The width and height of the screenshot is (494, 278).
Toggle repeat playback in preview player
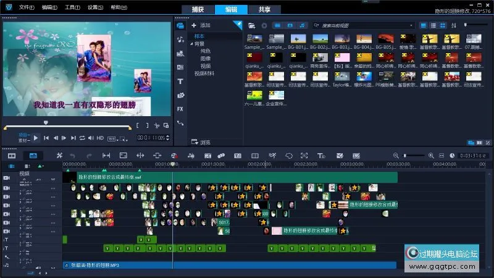82,138
